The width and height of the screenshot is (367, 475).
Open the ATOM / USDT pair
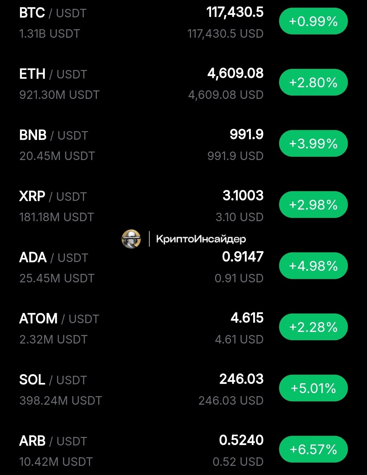click(x=183, y=328)
